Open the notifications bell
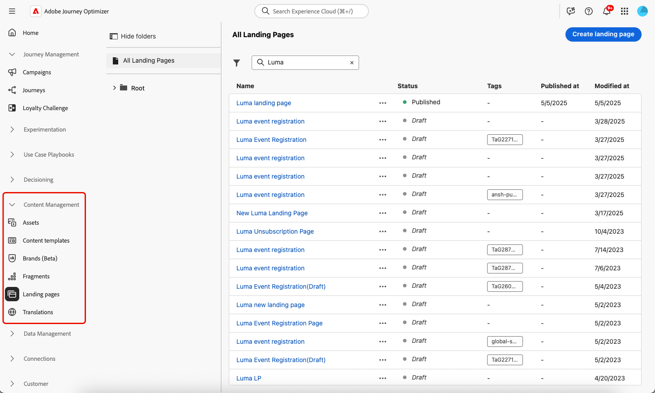This screenshot has height=393, width=655. point(607,11)
